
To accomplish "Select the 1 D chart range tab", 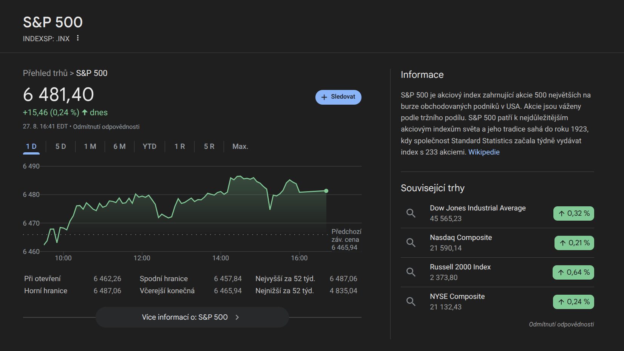I will click(31, 147).
